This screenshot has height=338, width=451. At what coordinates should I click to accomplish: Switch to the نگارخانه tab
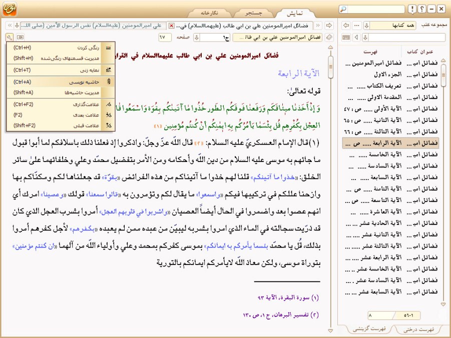pyautogui.click(x=209, y=13)
